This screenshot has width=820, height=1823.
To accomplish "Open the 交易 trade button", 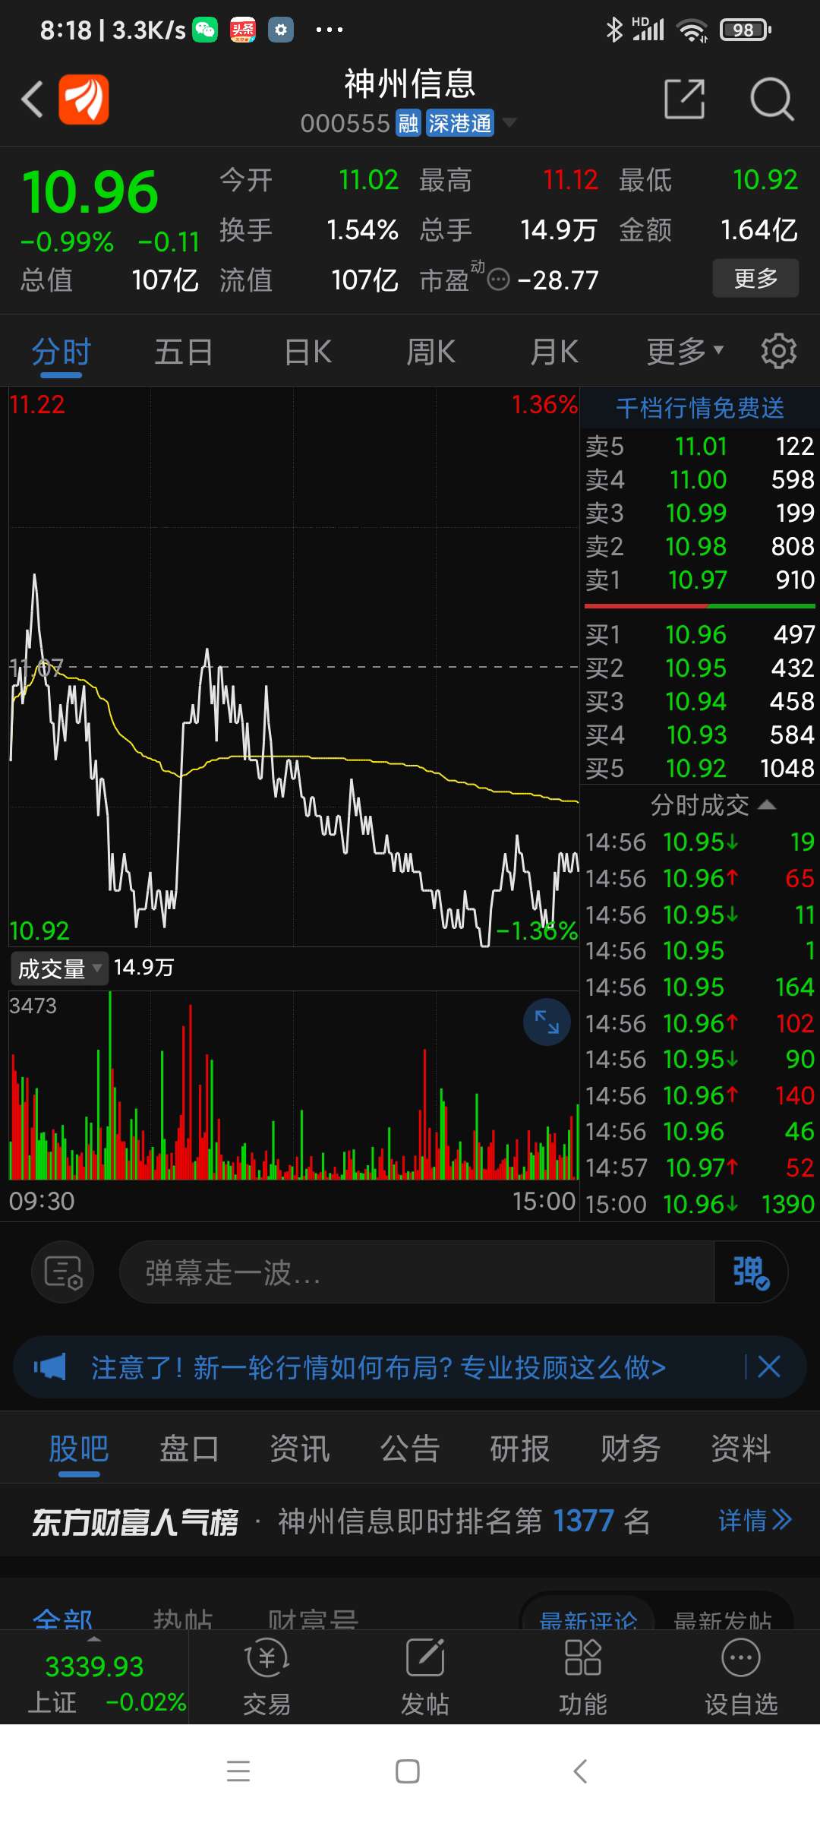I will pyautogui.click(x=266, y=1678).
